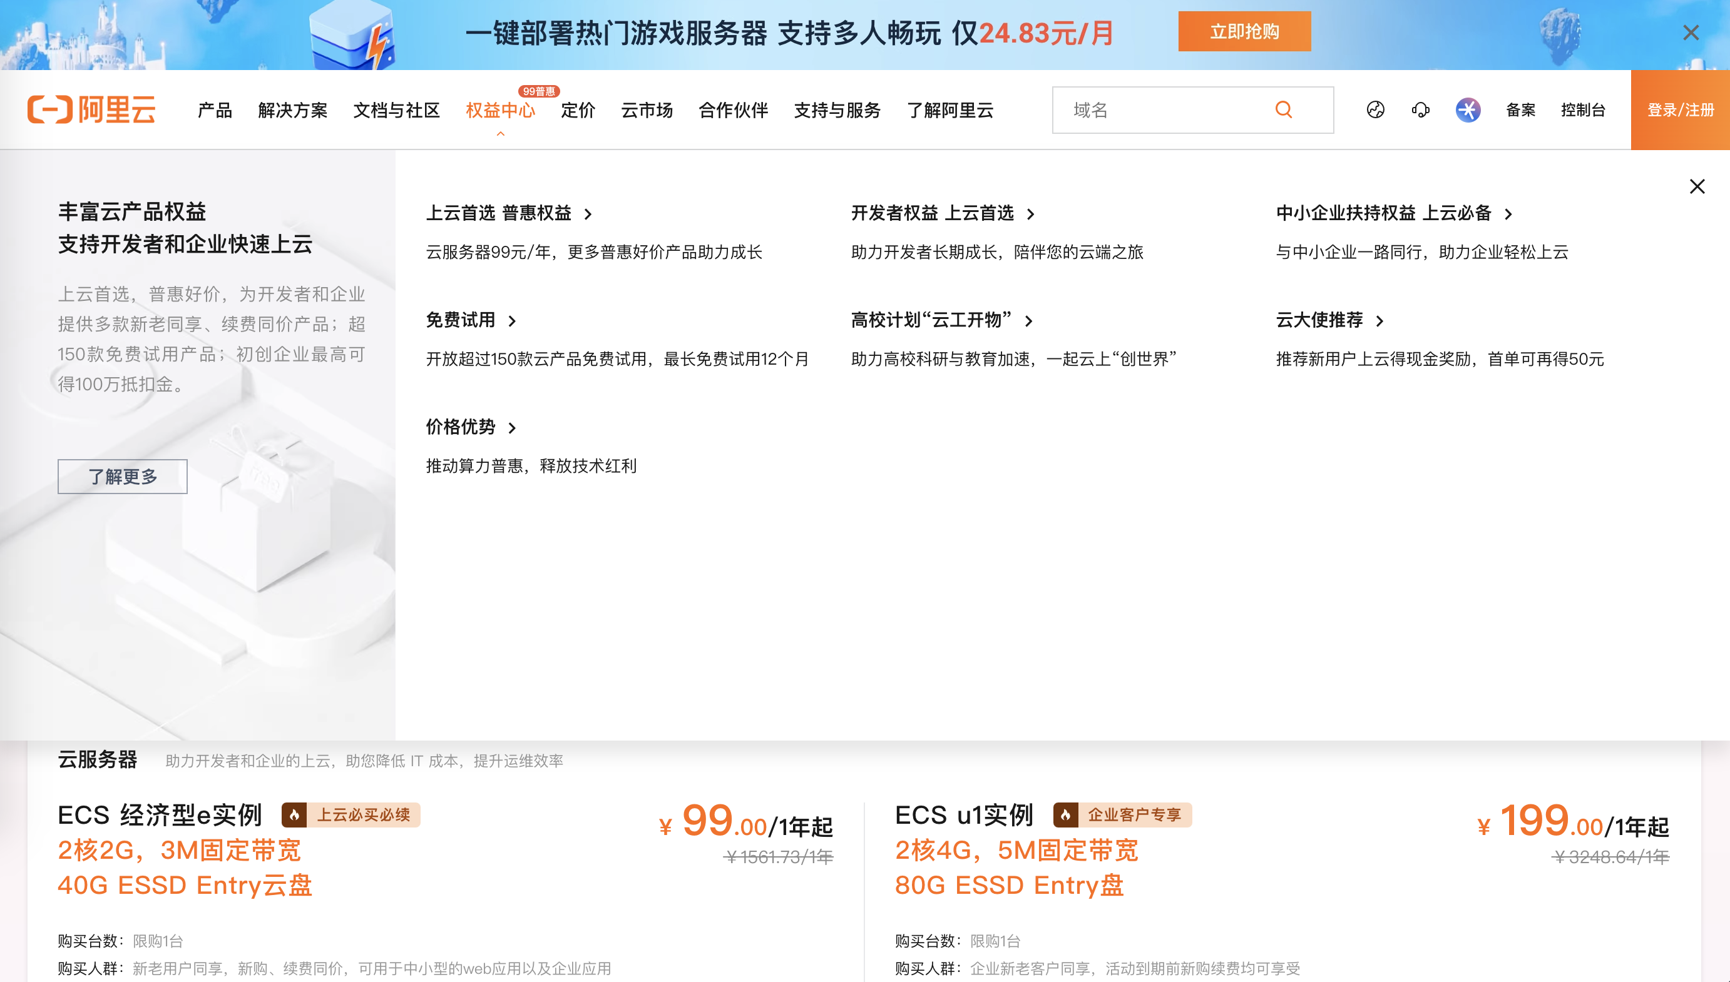The width and height of the screenshot is (1730, 982).
Task: Click the chevron next to 云大使推荐
Action: (1380, 321)
